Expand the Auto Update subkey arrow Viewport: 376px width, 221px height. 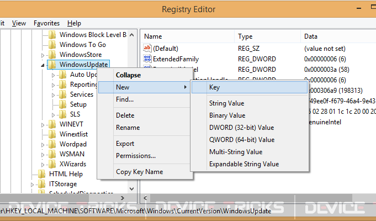click(53, 75)
